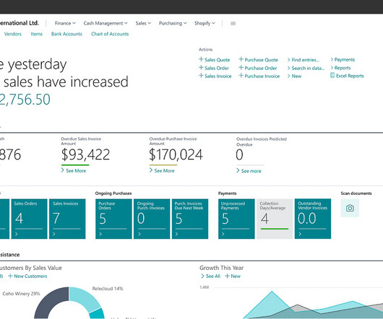The image size is (383, 319).
Task: See More under Overdue Purchase Invoice Amount
Action: click(x=162, y=170)
